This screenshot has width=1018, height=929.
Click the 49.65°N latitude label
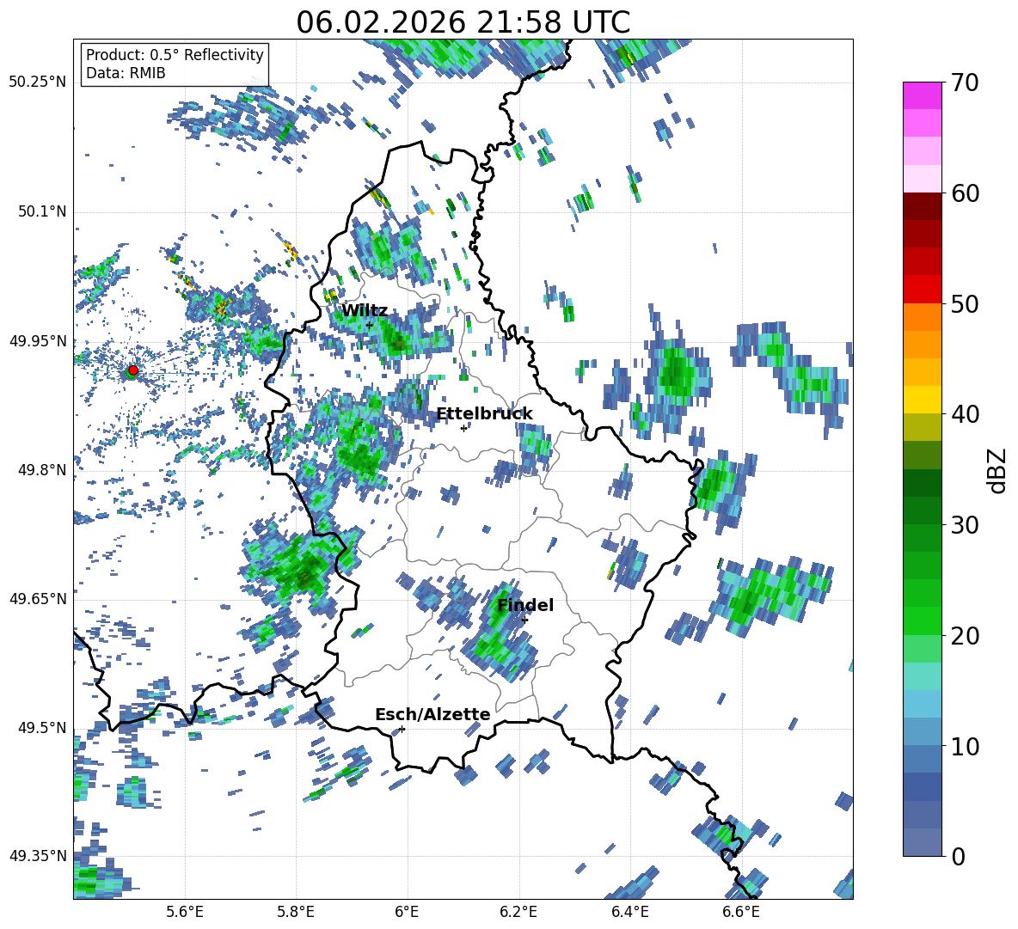point(38,598)
